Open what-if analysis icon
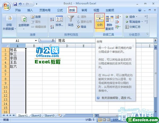159x123 pixels. [x=117, y=27]
